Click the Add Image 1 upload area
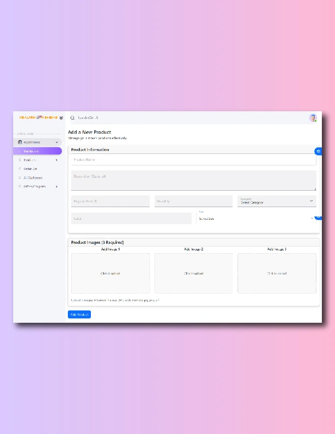 coord(110,273)
